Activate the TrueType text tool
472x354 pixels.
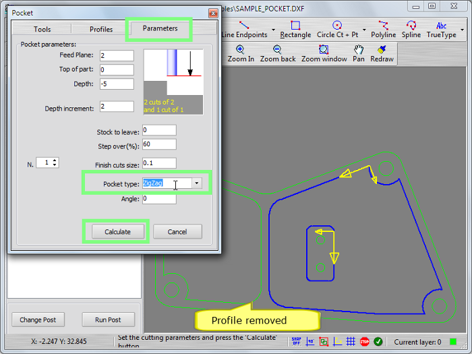[x=441, y=30]
